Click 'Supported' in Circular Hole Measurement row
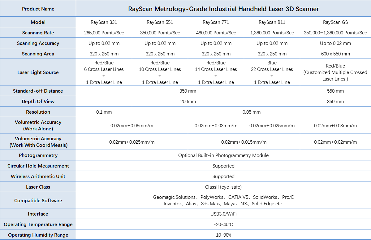Image resolution: width=371 pixels, height=240 pixels. coord(223,166)
